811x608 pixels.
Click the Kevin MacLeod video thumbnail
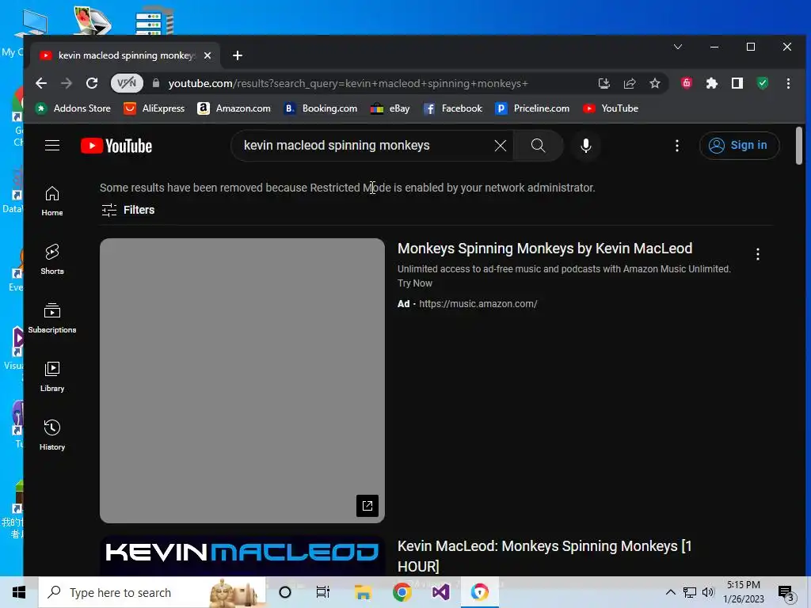(242, 557)
